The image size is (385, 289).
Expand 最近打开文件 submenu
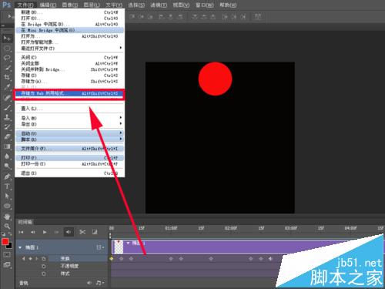(x=69, y=48)
